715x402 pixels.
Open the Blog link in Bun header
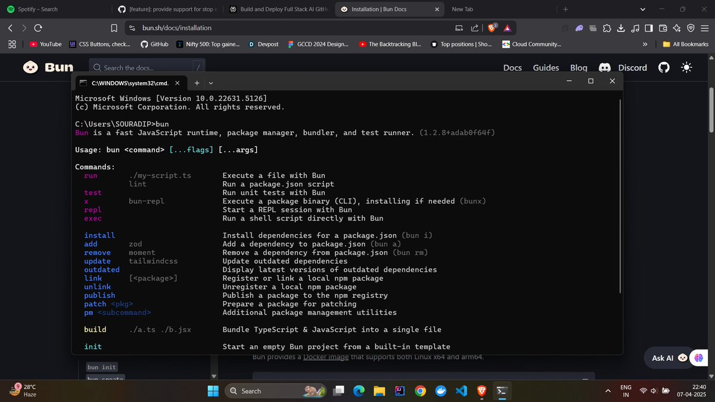(579, 67)
